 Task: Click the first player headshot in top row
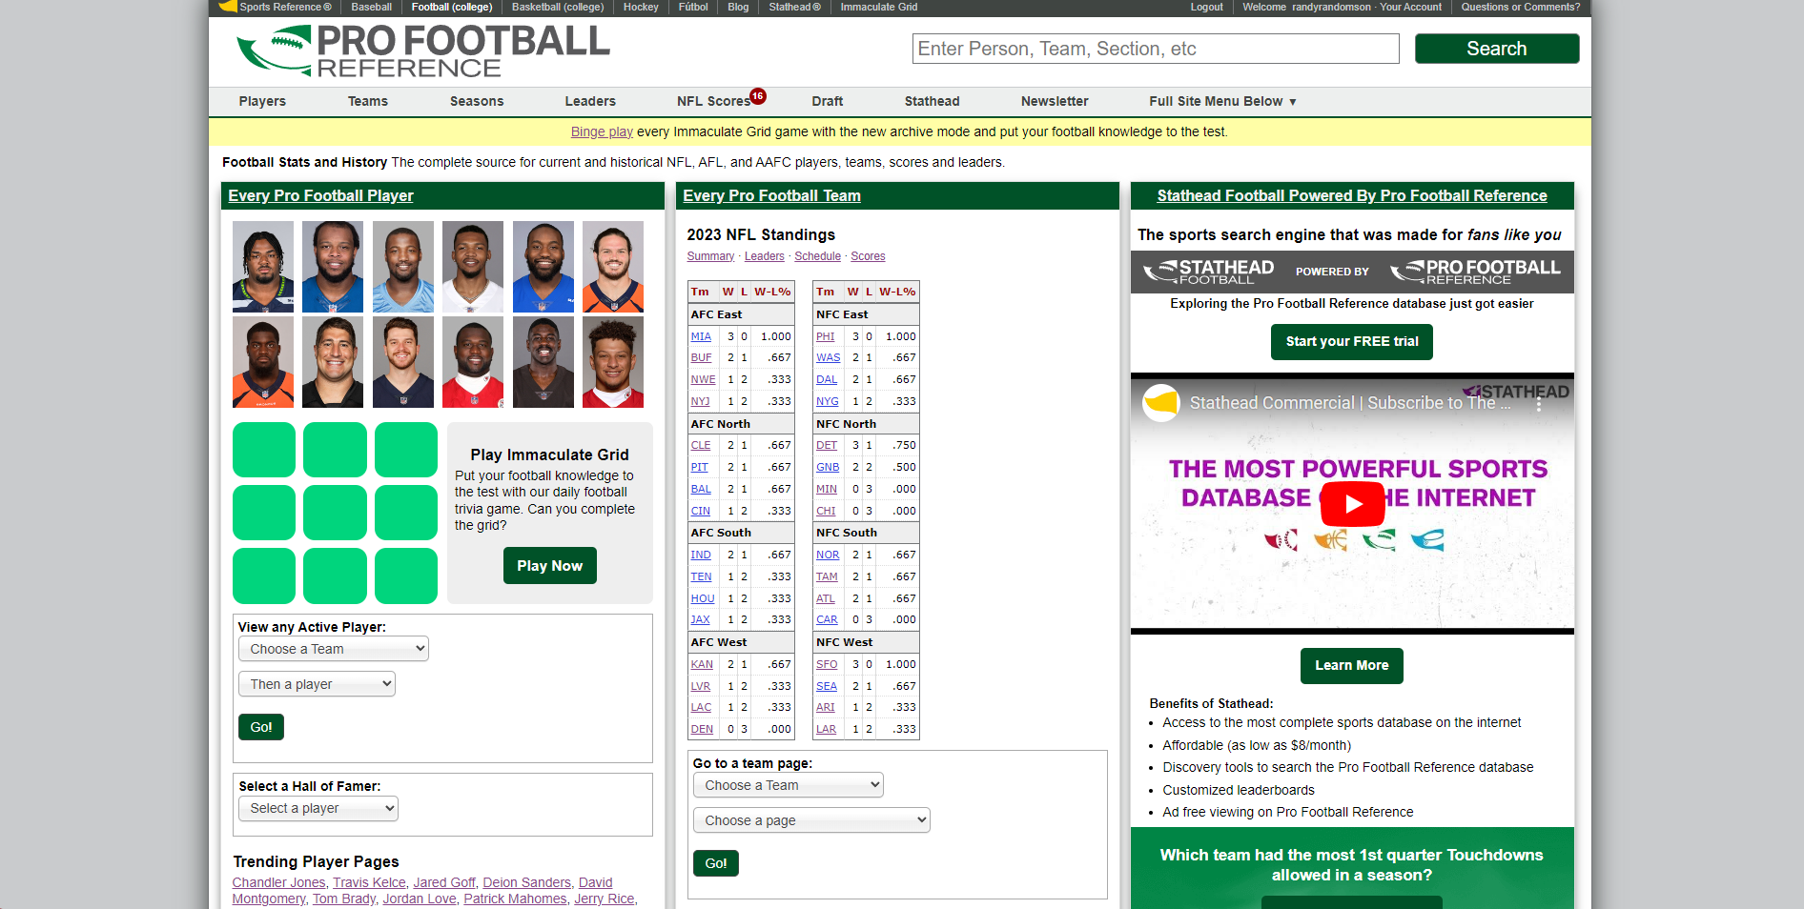pyautogui.click(x=263, y=267)
